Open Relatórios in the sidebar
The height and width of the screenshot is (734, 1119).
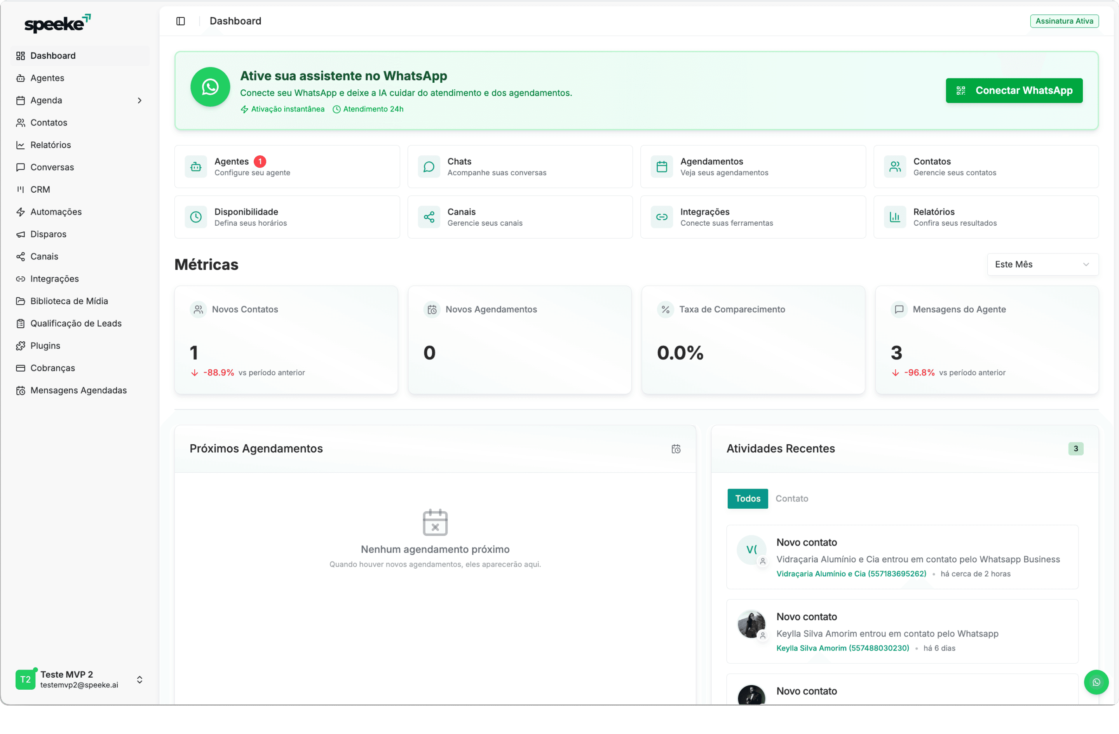pyautogui.click(x=80, y=145)
